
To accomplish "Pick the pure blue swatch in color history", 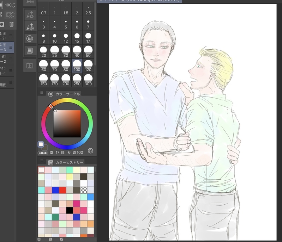I will (x=55, y=190).
